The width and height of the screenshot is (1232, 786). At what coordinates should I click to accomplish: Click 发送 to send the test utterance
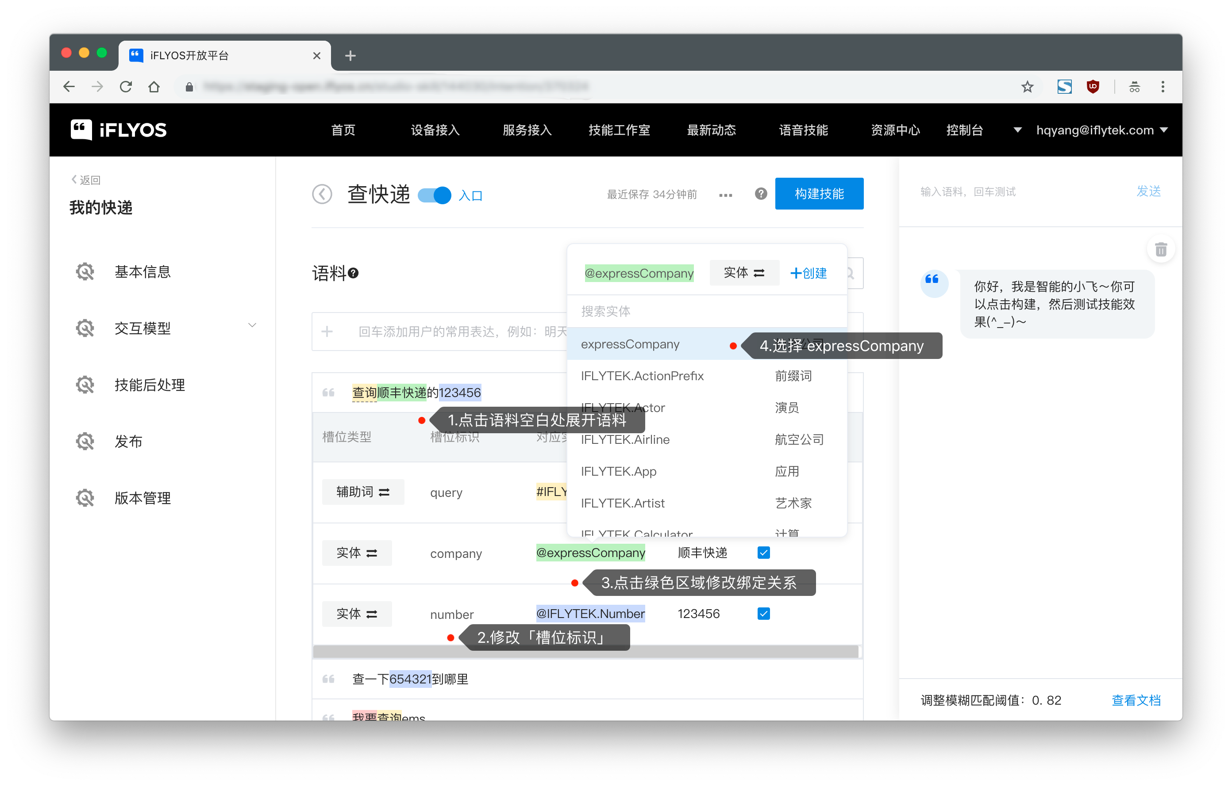click(1149, 191)
